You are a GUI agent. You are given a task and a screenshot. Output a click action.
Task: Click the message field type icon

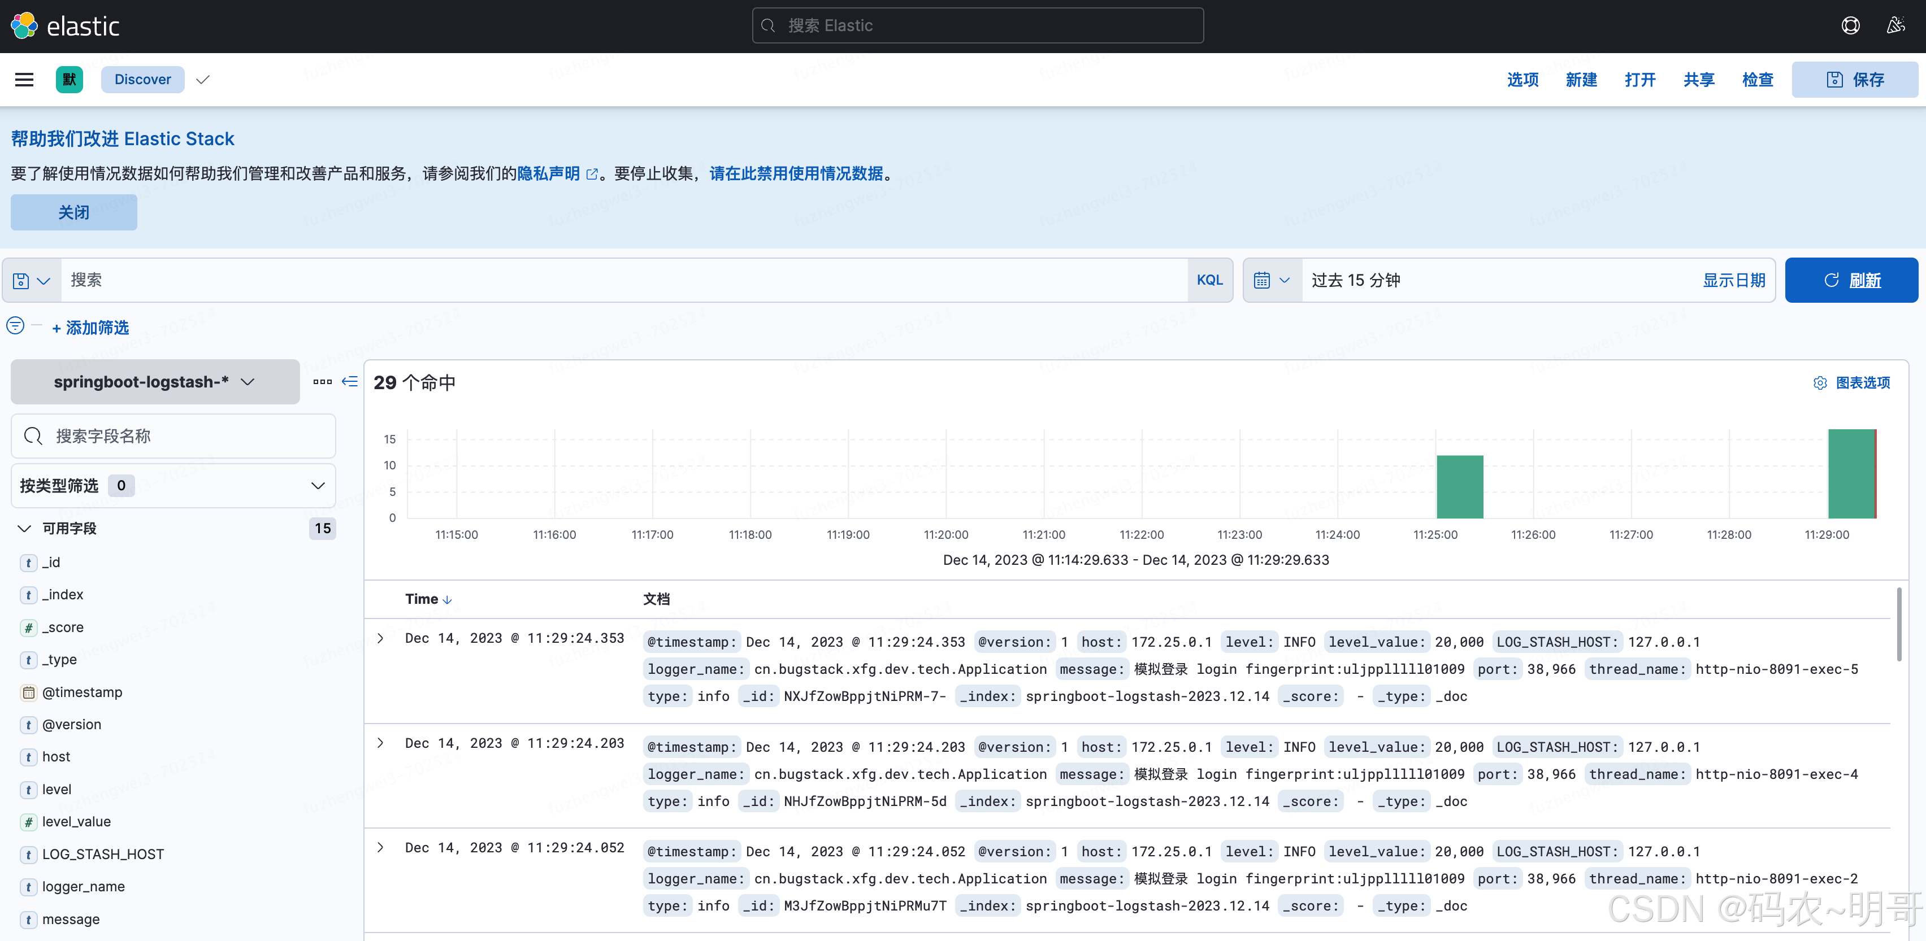[x=28, y=920]
